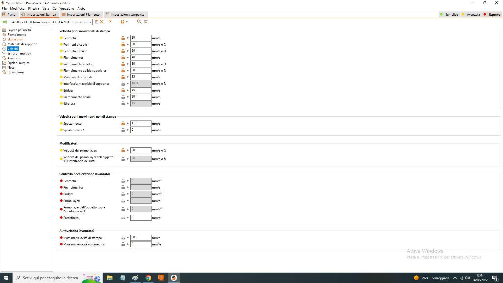Click the open lock beside Riempimento solido superiore
Image resolution: width=503 pixels, height=283 pixels.
coord(123,71)
